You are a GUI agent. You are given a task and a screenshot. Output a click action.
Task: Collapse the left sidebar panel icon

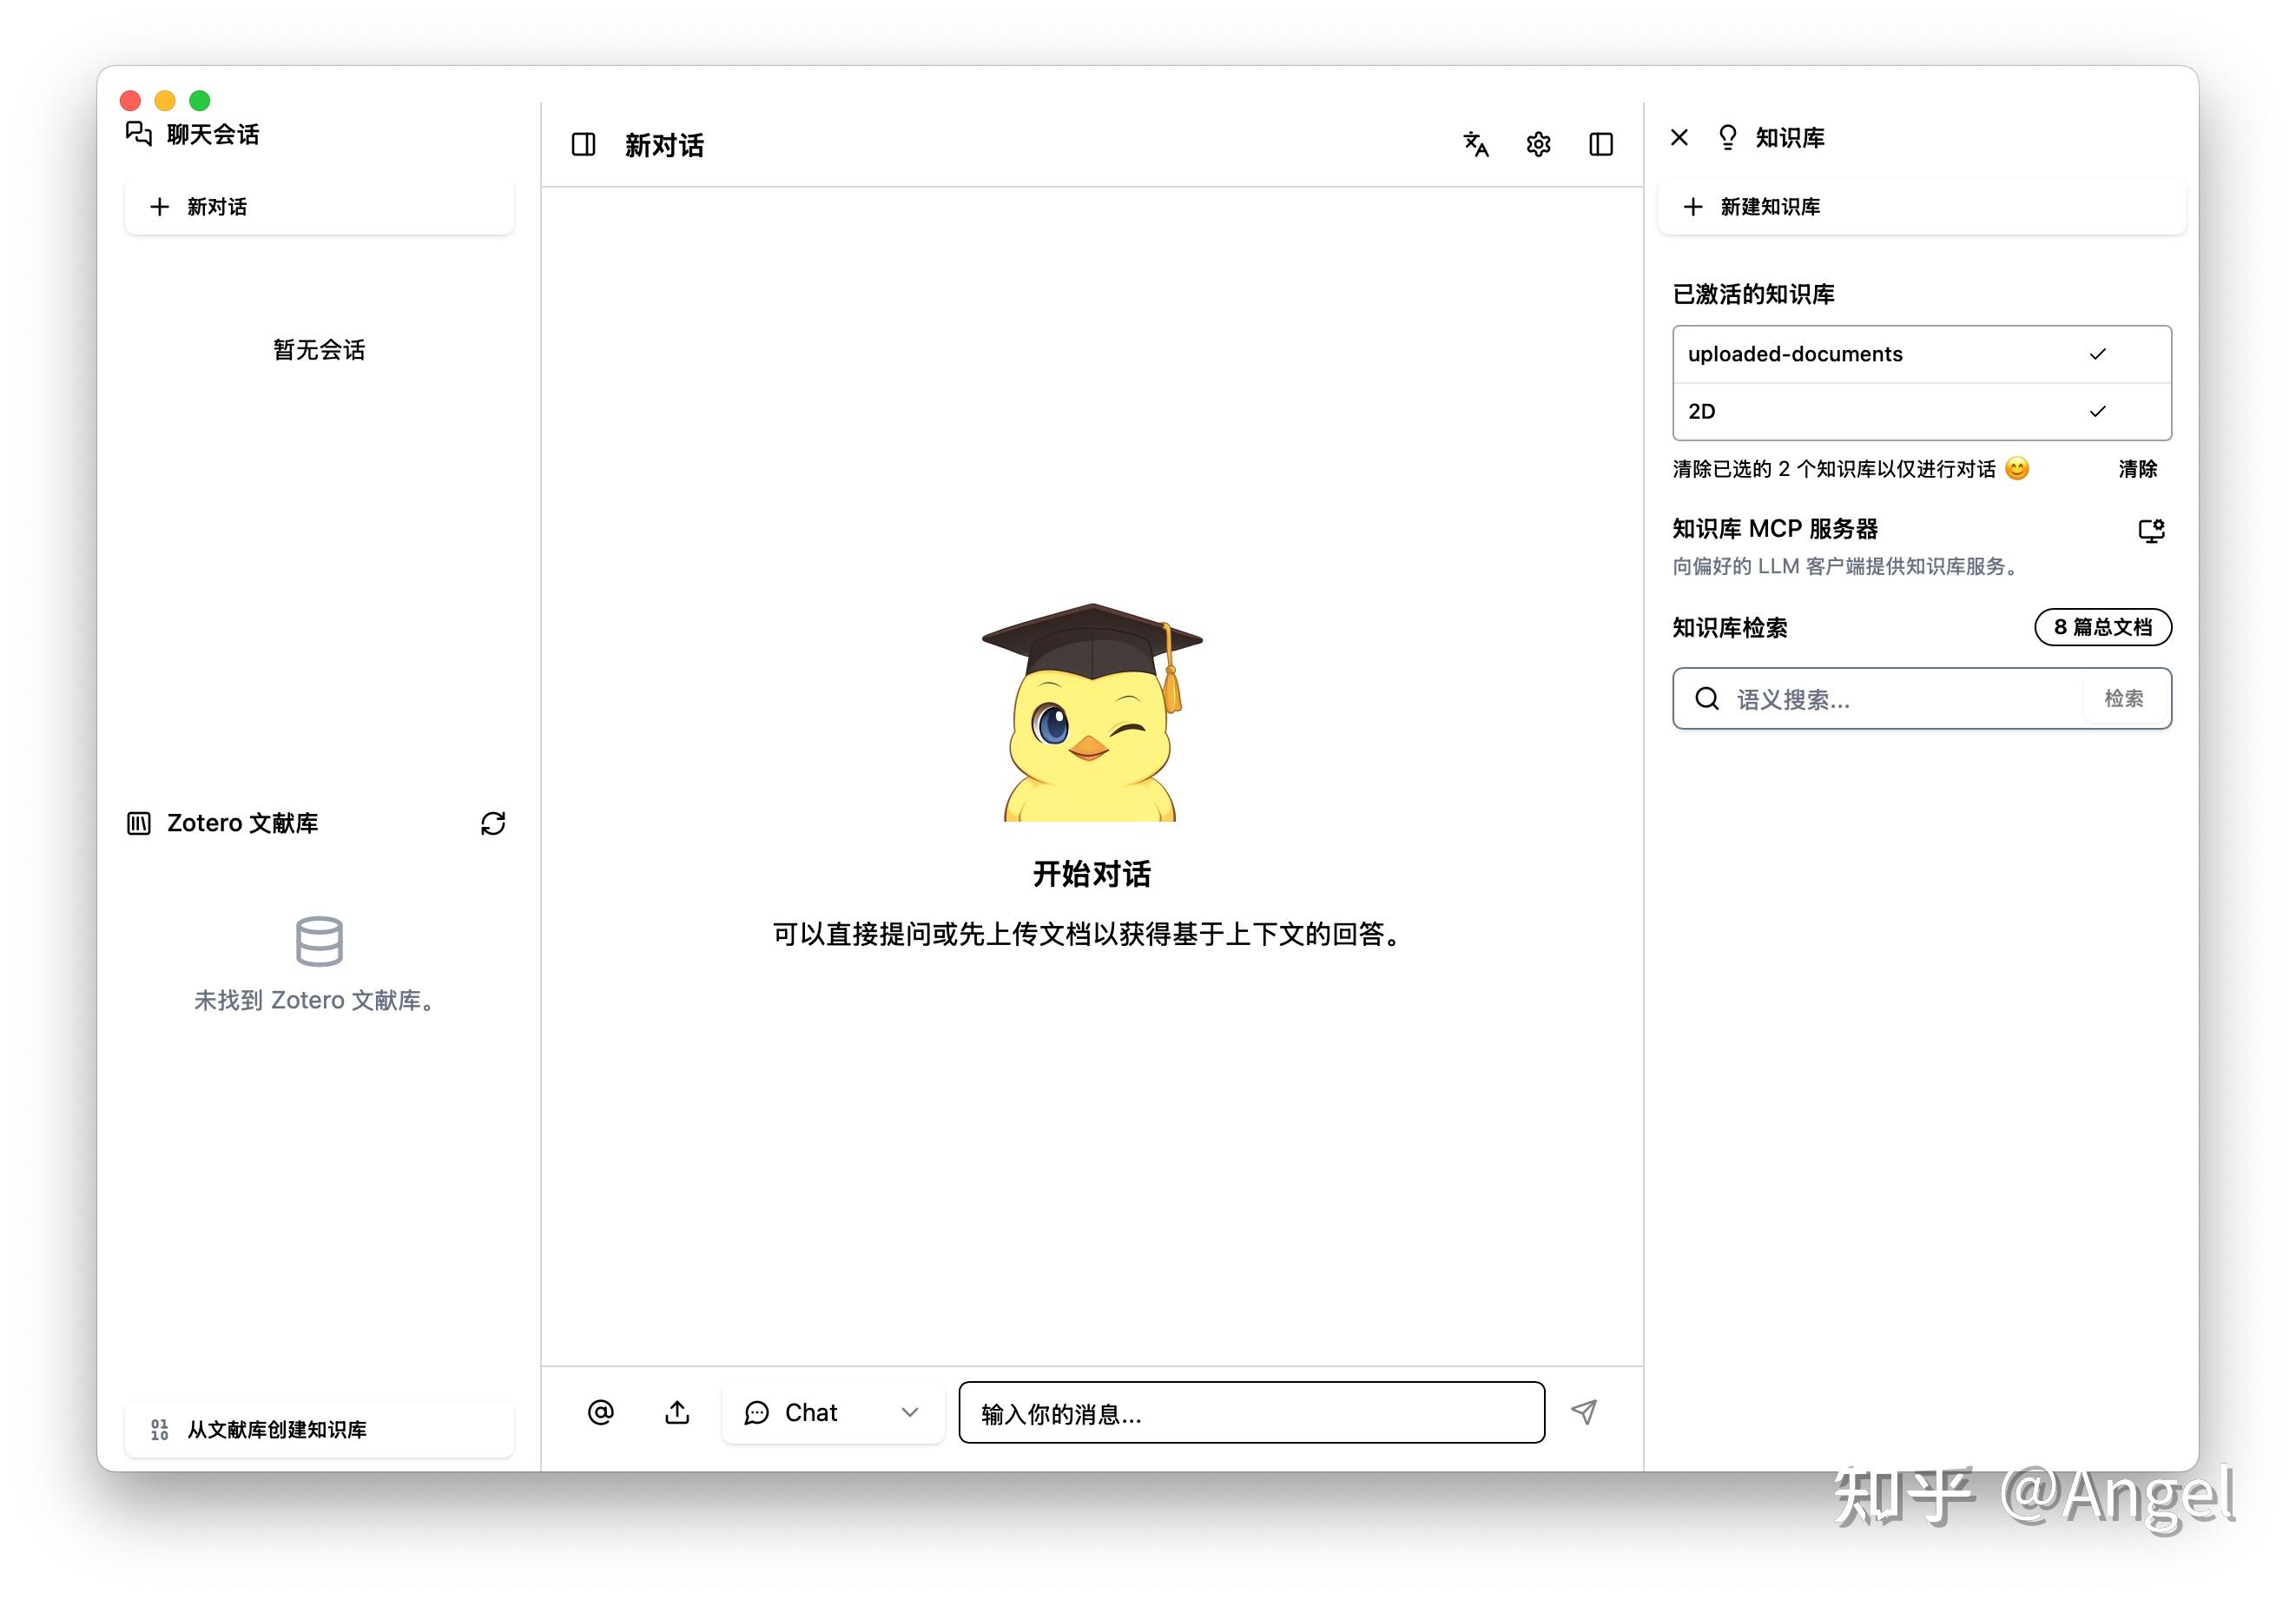point(583,145)
